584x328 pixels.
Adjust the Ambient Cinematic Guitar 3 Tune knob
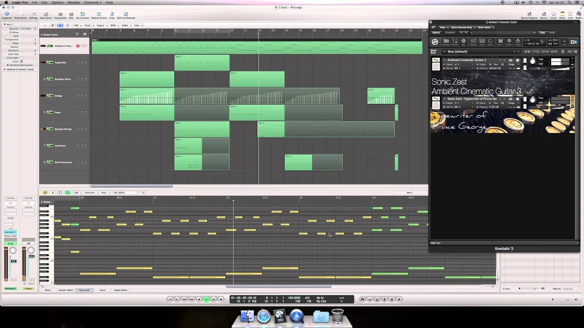(x=532, y=61)
